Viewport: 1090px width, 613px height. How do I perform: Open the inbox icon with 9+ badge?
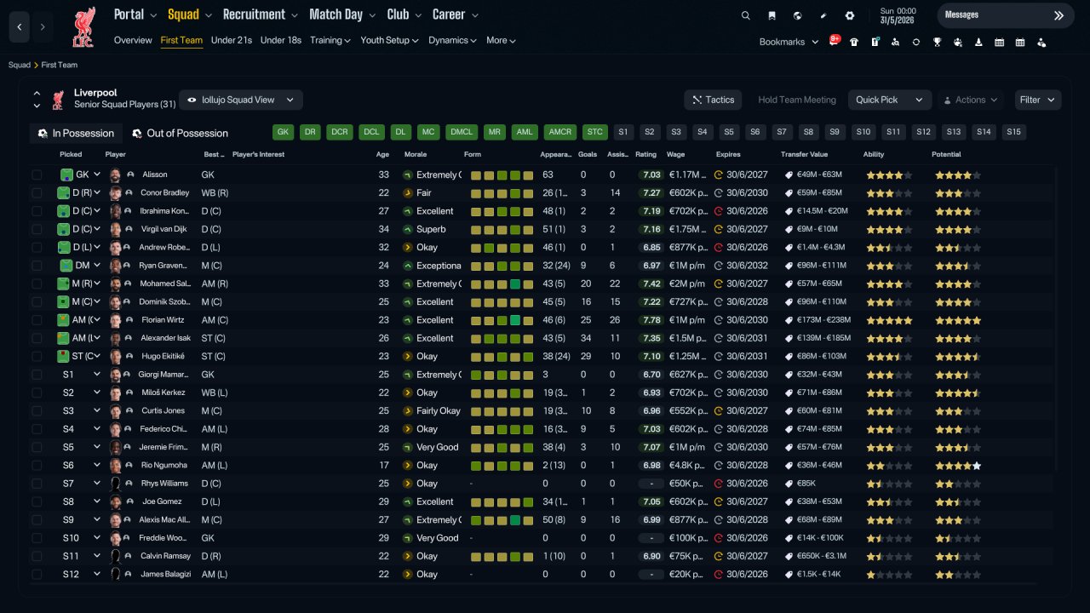[x=835, y=42]
